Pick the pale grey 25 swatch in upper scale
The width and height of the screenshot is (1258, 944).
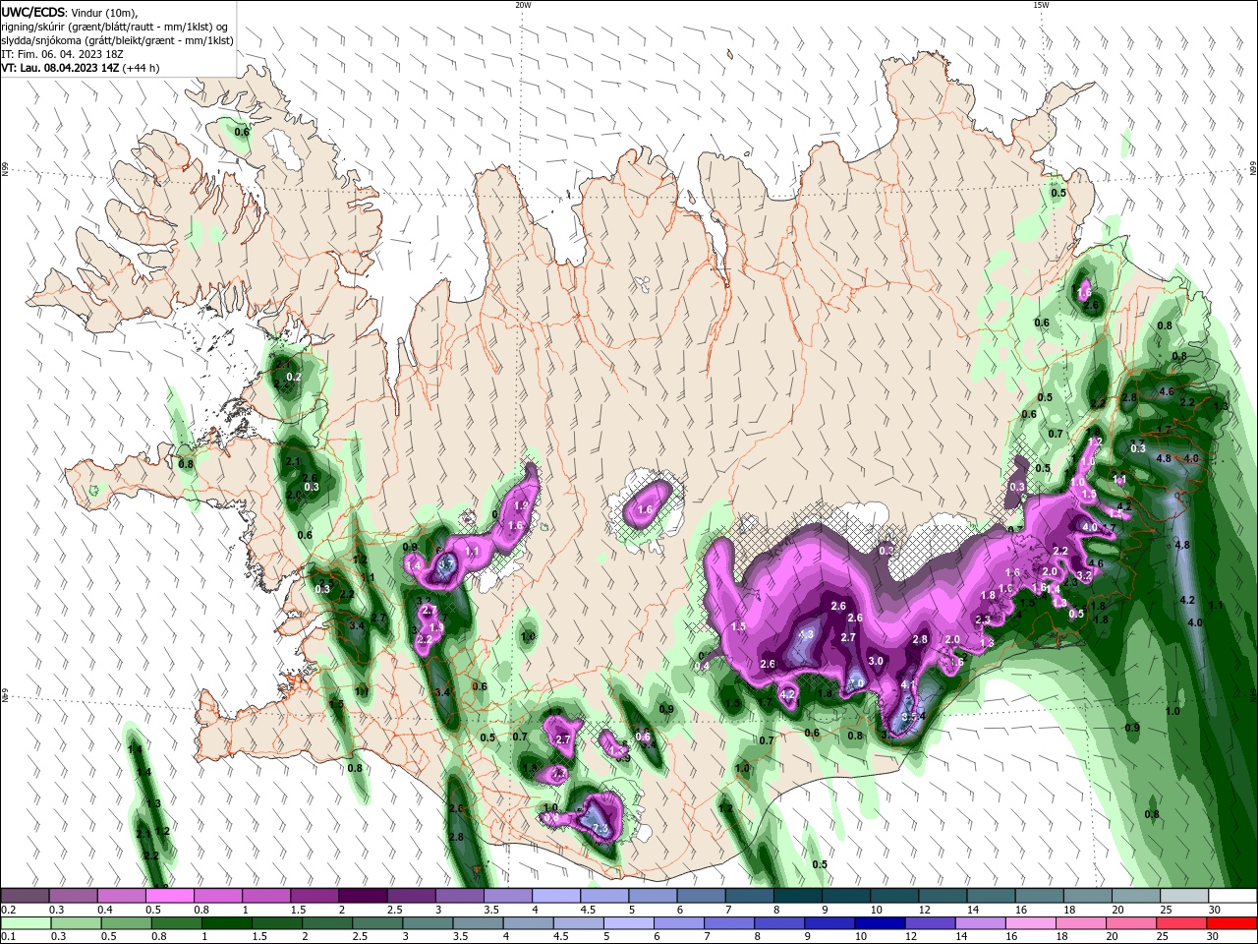[1185, 896]
